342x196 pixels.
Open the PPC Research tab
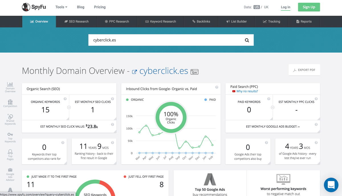click(117, 21)
